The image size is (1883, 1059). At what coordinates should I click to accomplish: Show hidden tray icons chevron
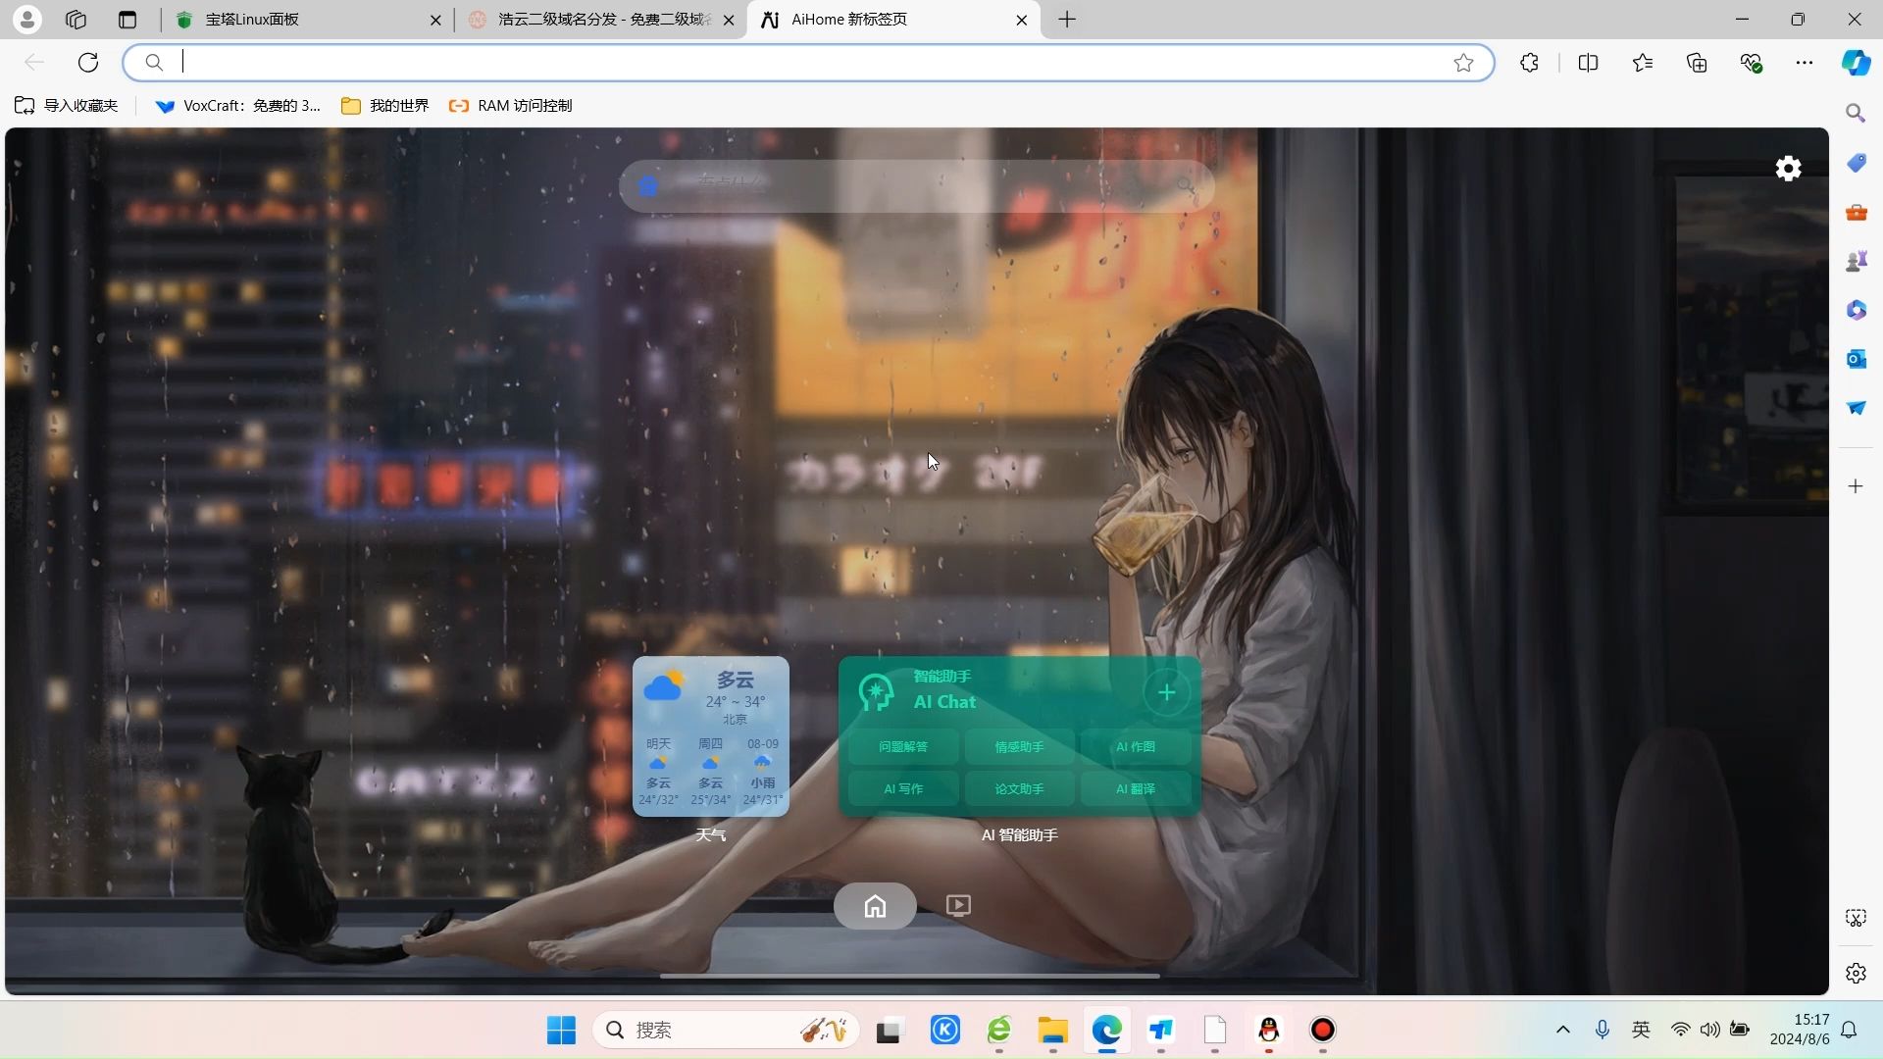[x=1563, y=1030]
